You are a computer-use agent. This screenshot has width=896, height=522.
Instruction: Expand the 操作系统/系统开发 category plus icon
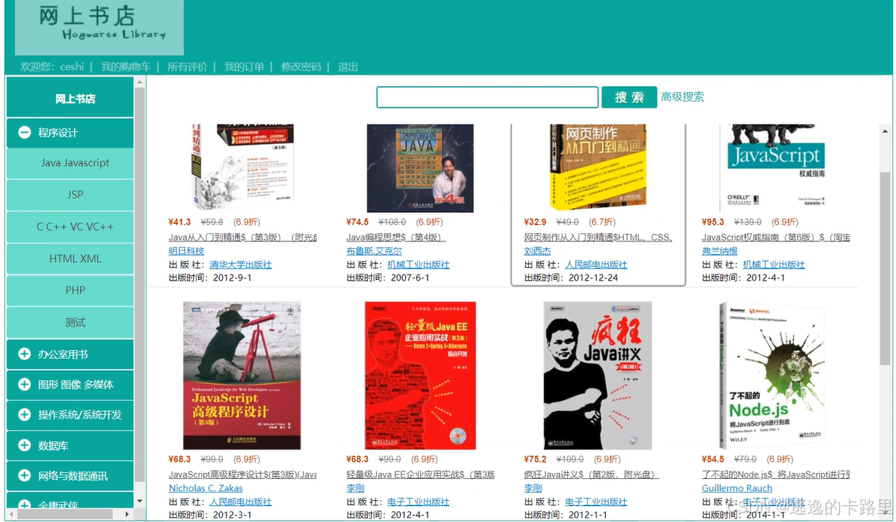tap(25, 415)
